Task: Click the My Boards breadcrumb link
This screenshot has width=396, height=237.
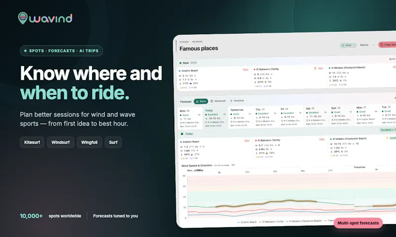Action: (x=197, y=42)
